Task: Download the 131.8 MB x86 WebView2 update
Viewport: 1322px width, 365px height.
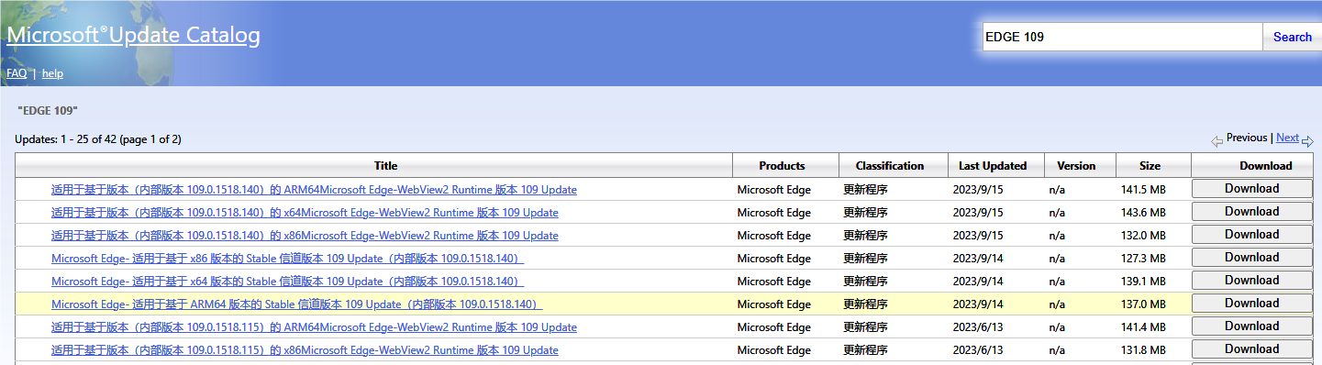Action: [1251, 349]
